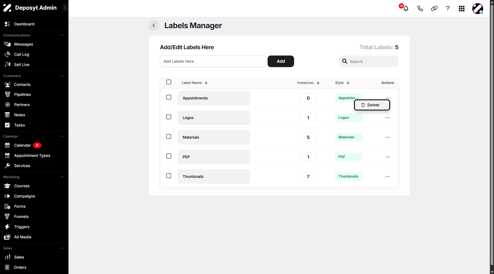Click the Materials style color tag
494x274 pixels.
pyautogui.click(x=348, y=137)
